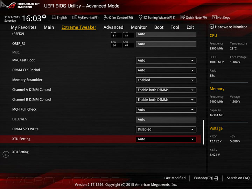Click the globe language icon
Screen dimensions: 252x189
[x=54, y=17]
